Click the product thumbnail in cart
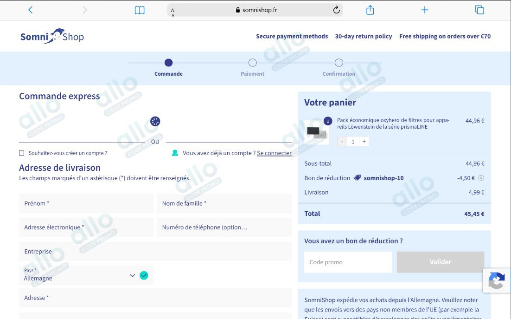The image size is (511, 319). pyautogui.click(x=317, y=132)
